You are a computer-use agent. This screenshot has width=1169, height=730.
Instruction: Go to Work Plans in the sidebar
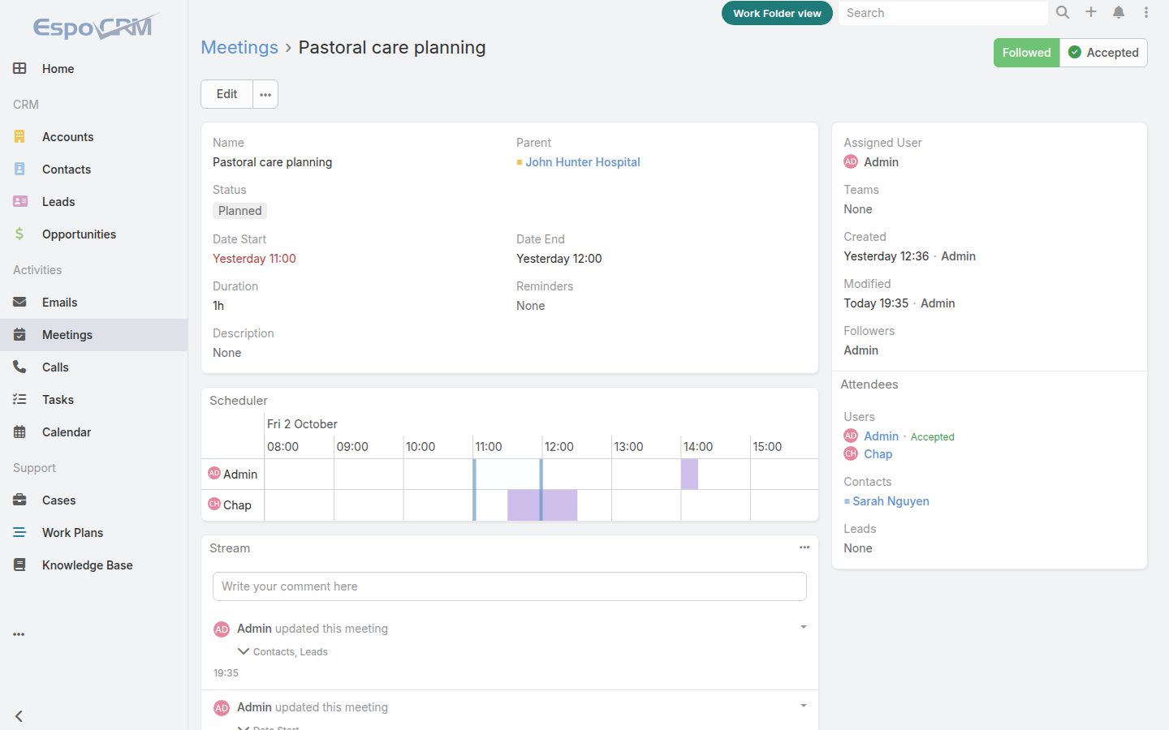[94, 533]
